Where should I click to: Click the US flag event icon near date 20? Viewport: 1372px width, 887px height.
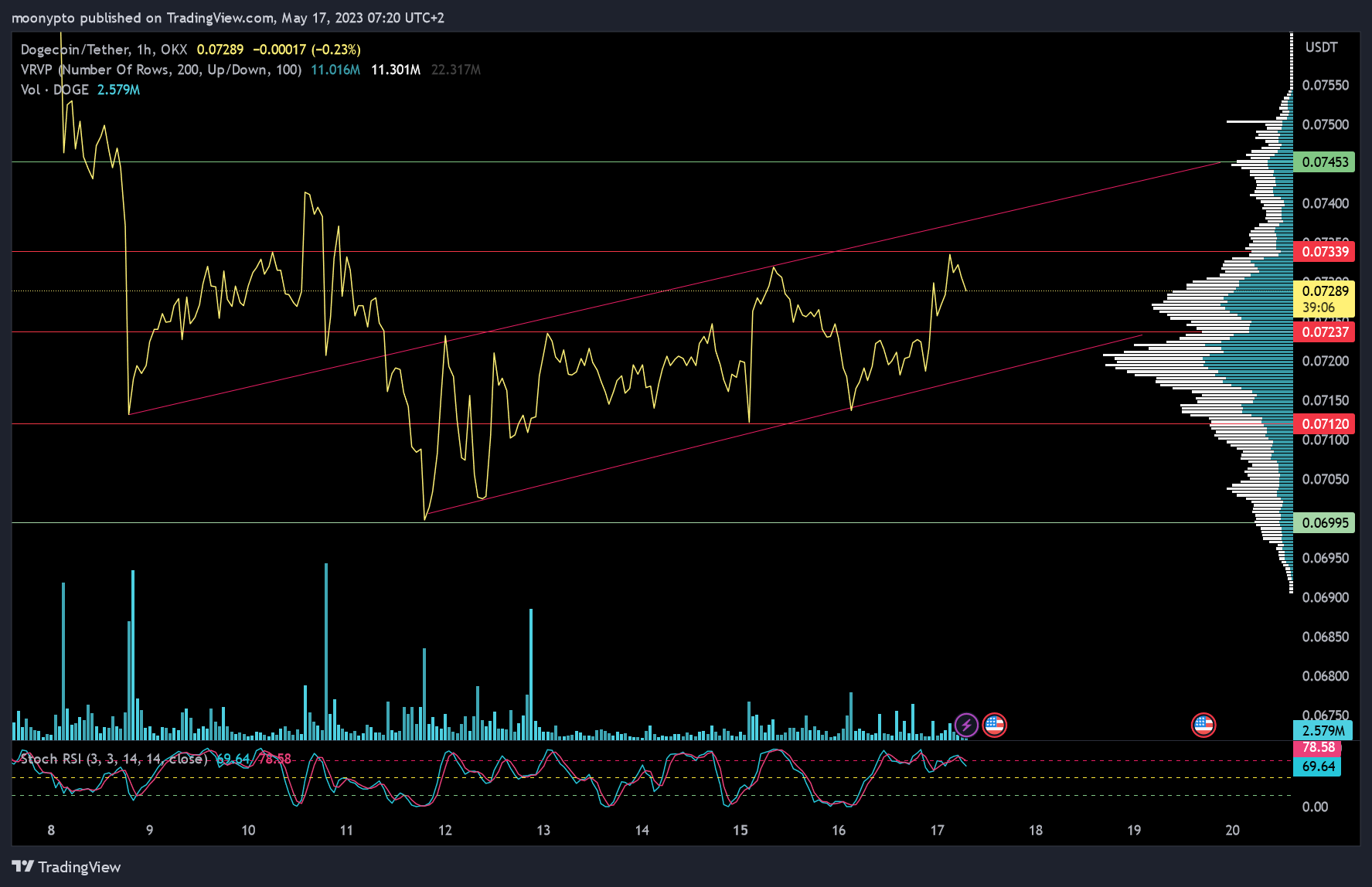(x=1203, y=725)
